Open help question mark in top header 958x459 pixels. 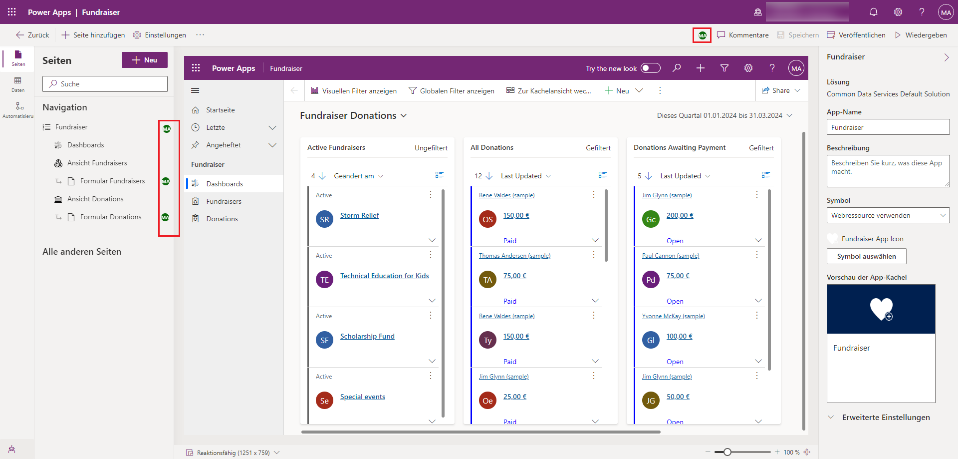[x=922, y=12]
